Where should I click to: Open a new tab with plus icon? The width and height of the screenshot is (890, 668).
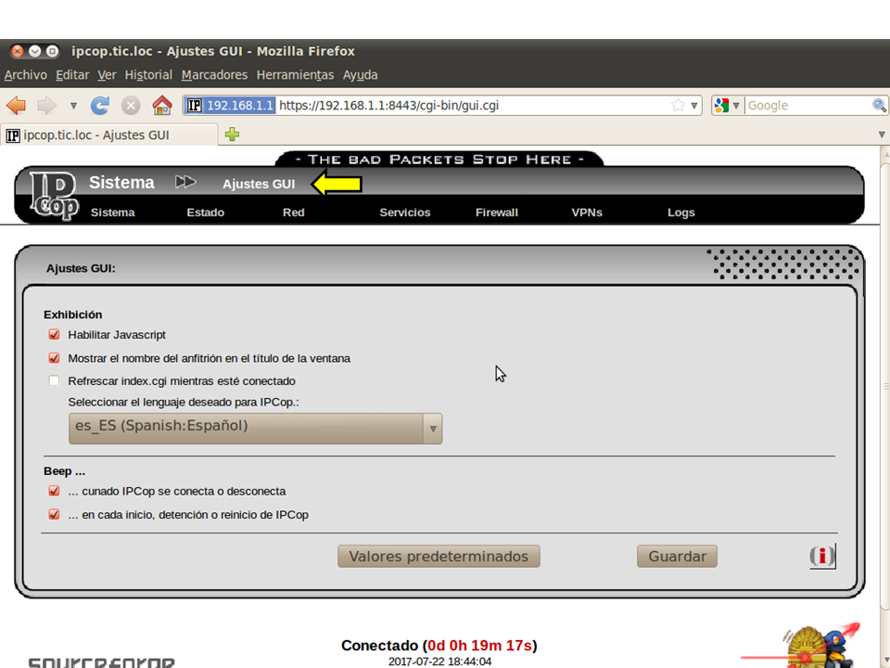pyautogui.click(x=232, y=135)
